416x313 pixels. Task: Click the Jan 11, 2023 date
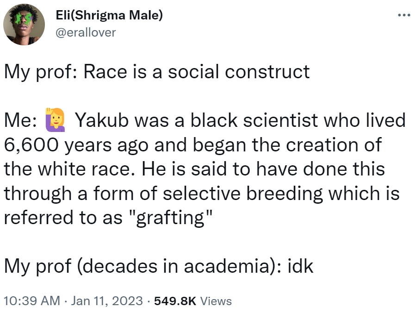tap(107, 301)
